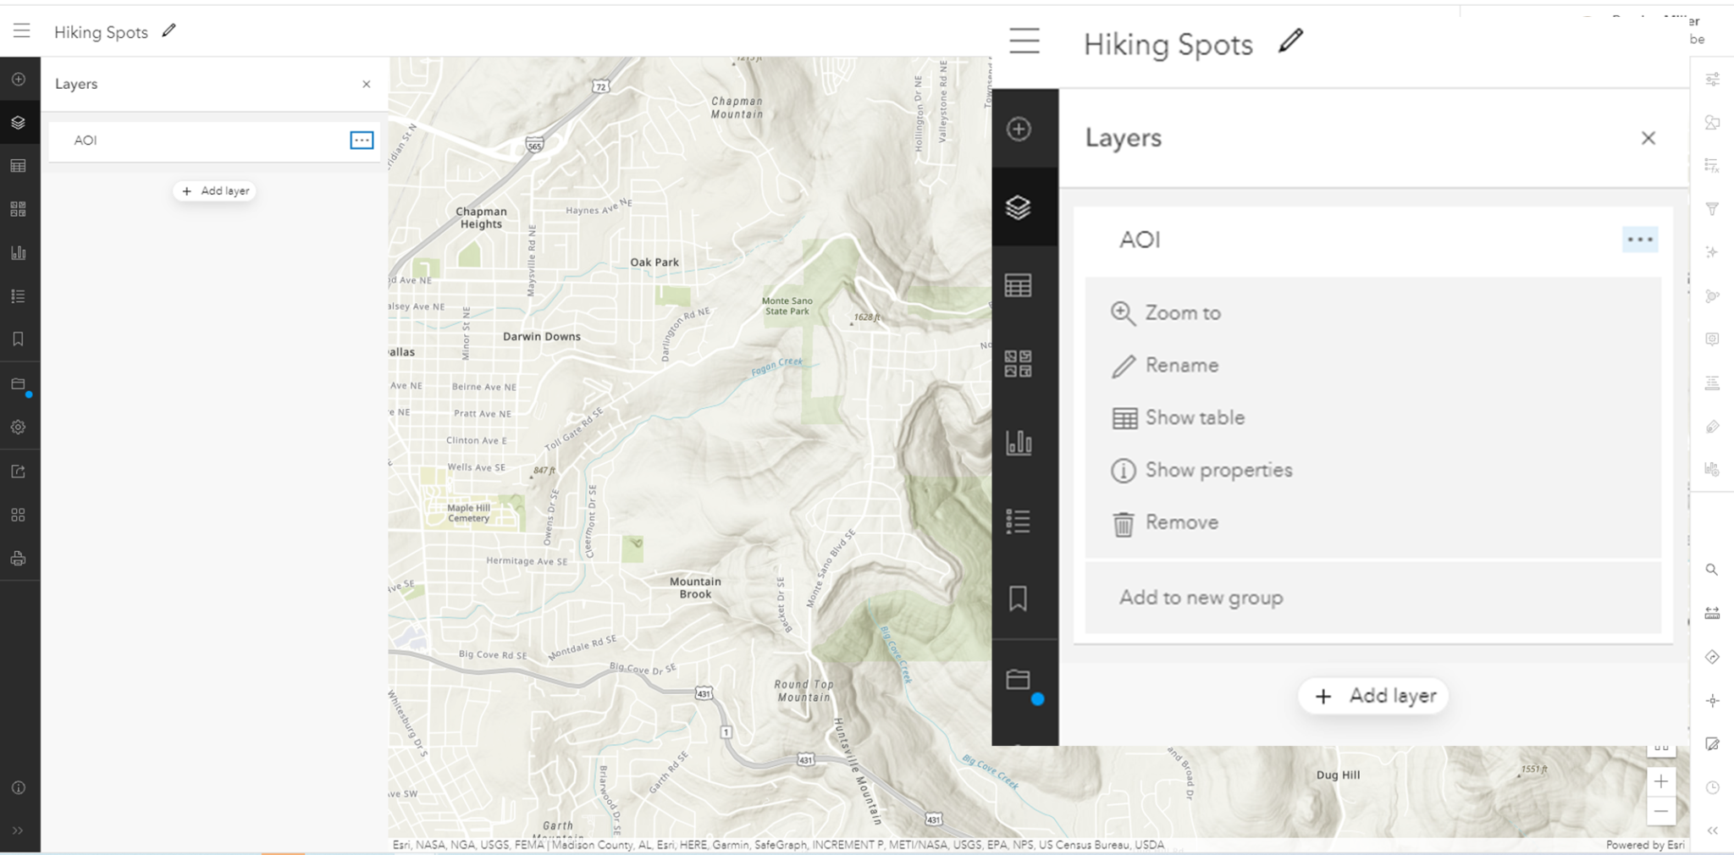The image size is (1734, 855).
Task: Choose Zoom to in AOI menu
Action: click(x=1182, y=313)
